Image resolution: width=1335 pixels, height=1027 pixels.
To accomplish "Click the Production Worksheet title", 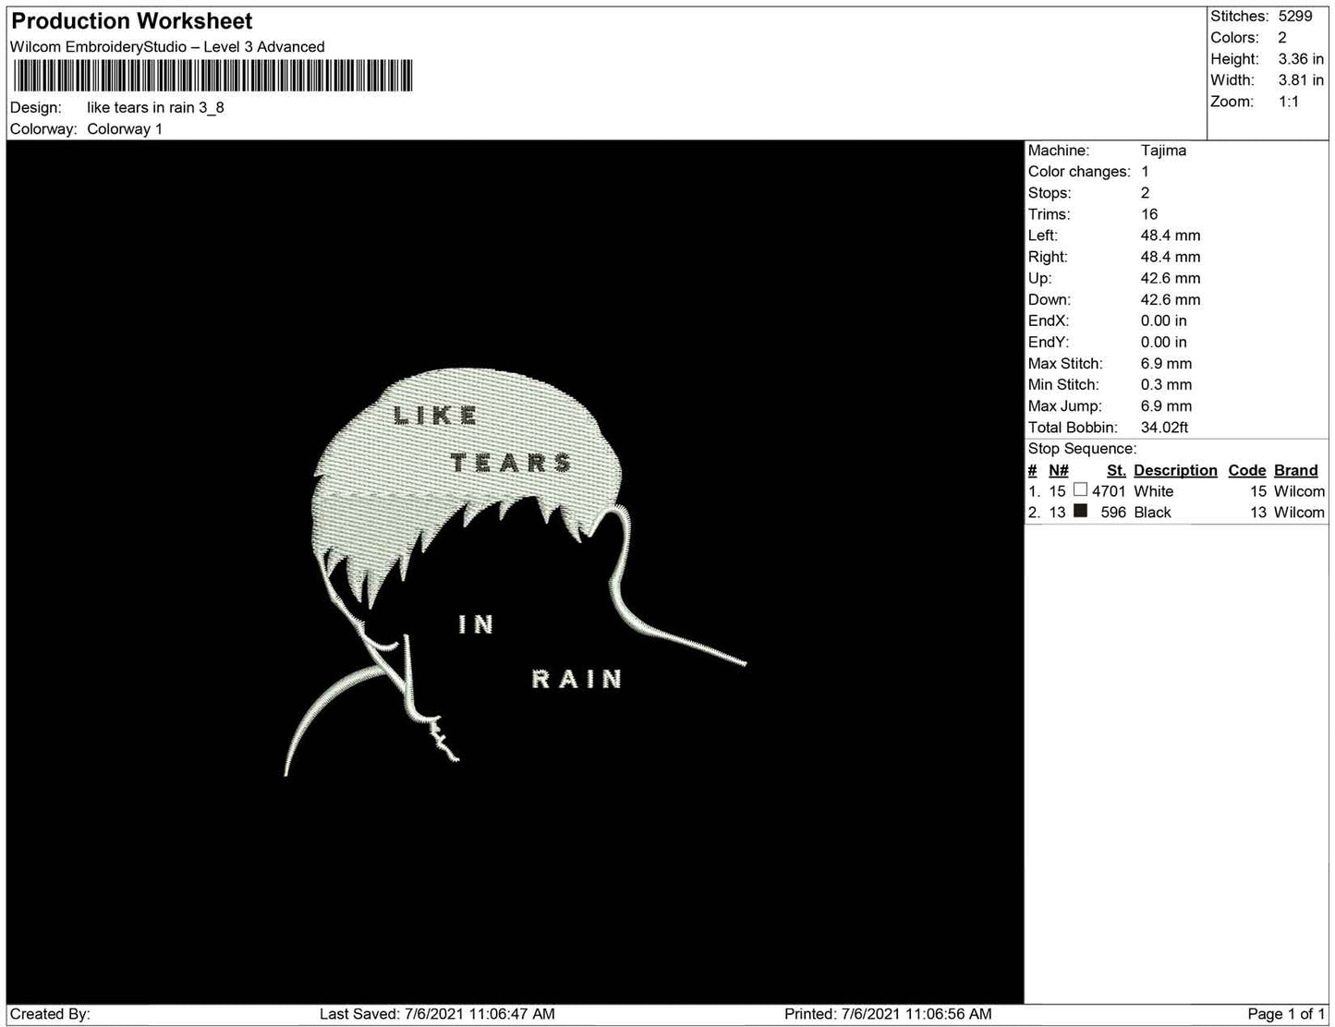I will click(x=132, y=21).
